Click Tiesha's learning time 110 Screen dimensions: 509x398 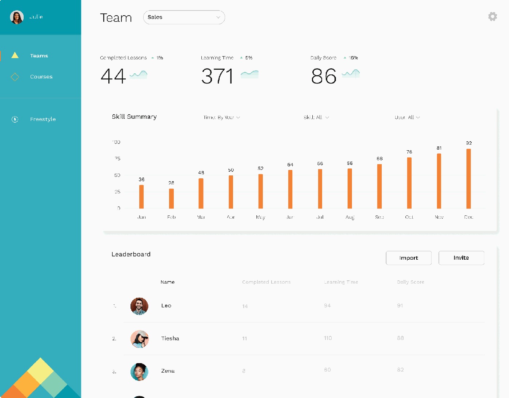(328, 338)
